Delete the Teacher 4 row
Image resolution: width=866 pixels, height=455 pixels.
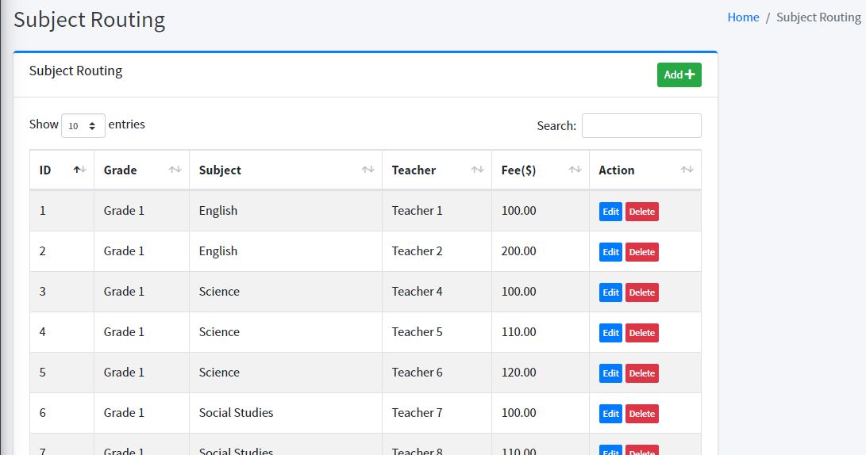[642, 292]
